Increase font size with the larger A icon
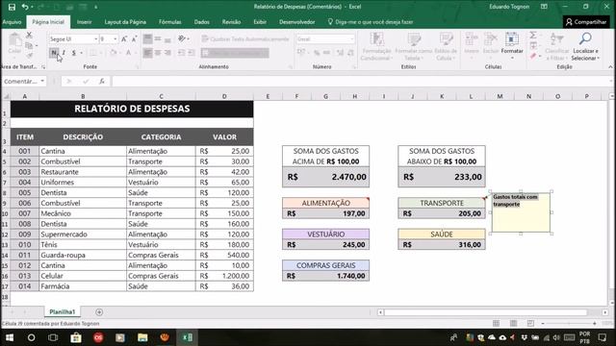The image size is (616, 346). pos(124,38)
